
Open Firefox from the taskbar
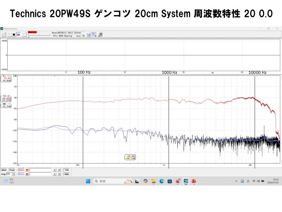click(178, 181)
